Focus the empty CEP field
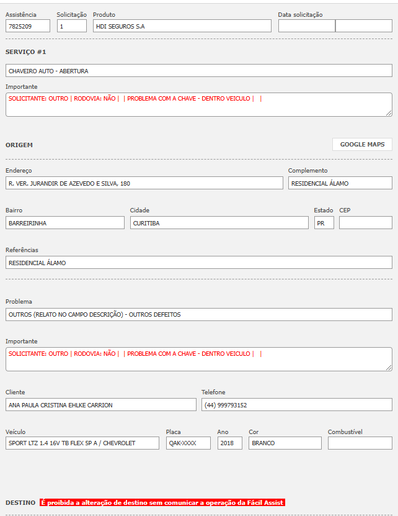Image resolution: width=398 pixels, height=516 pixels. 365,223
